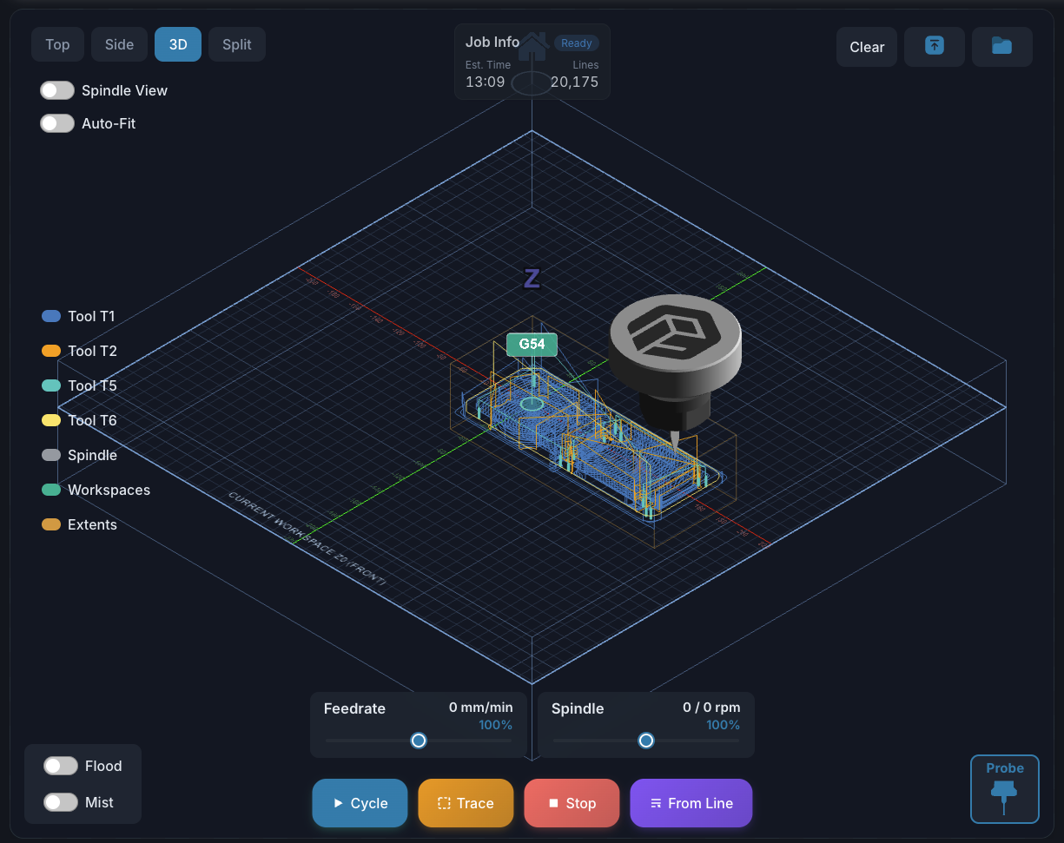The image size is (1064, 843).
Task: Toggle Spindle legend visibility
Action: (x=51, y=455)
